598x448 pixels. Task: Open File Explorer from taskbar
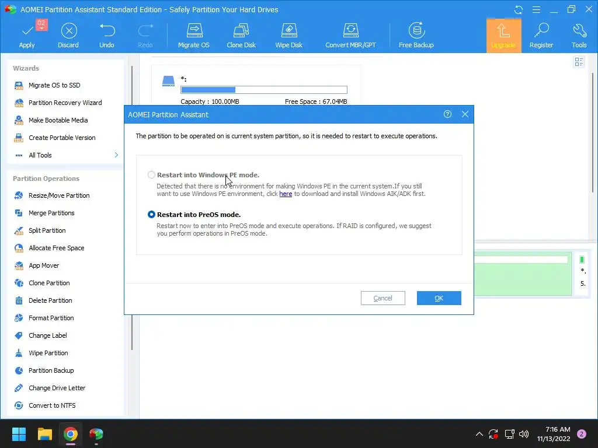45,434
